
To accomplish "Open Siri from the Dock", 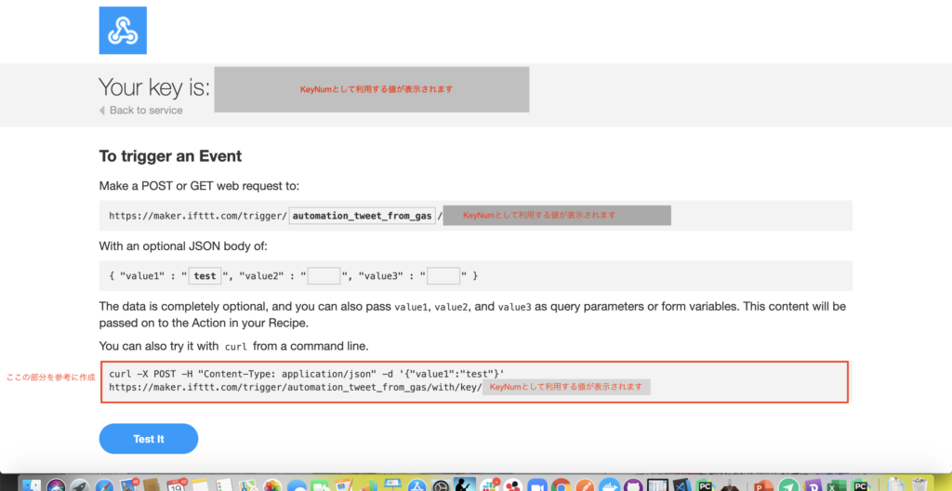I will pyautogui.click(x=56, y=484).
